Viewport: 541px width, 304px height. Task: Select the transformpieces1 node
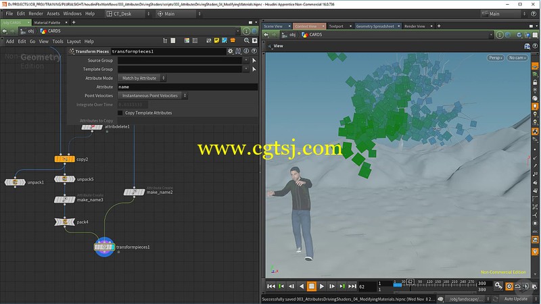pos(104,247)
